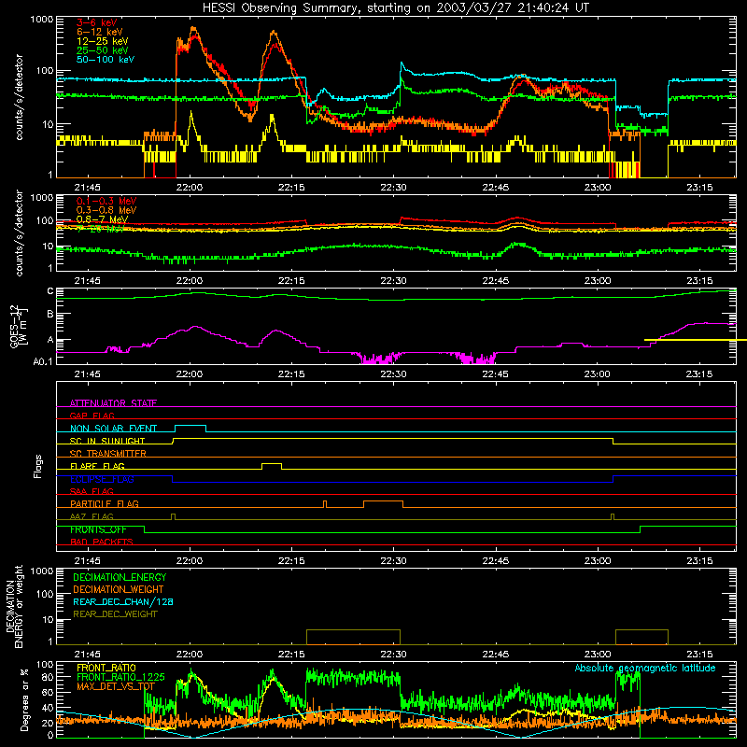Select the NON_SOLAR_EVENT flag label

coord(113,429)
